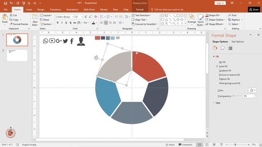
Task: Align text left
Action: point(102,23)
